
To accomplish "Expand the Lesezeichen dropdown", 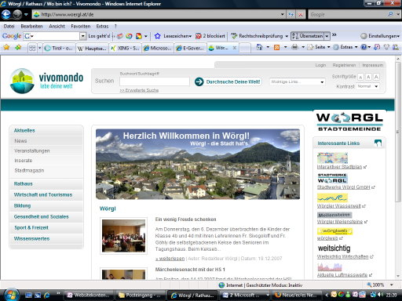I will point(190,36).
